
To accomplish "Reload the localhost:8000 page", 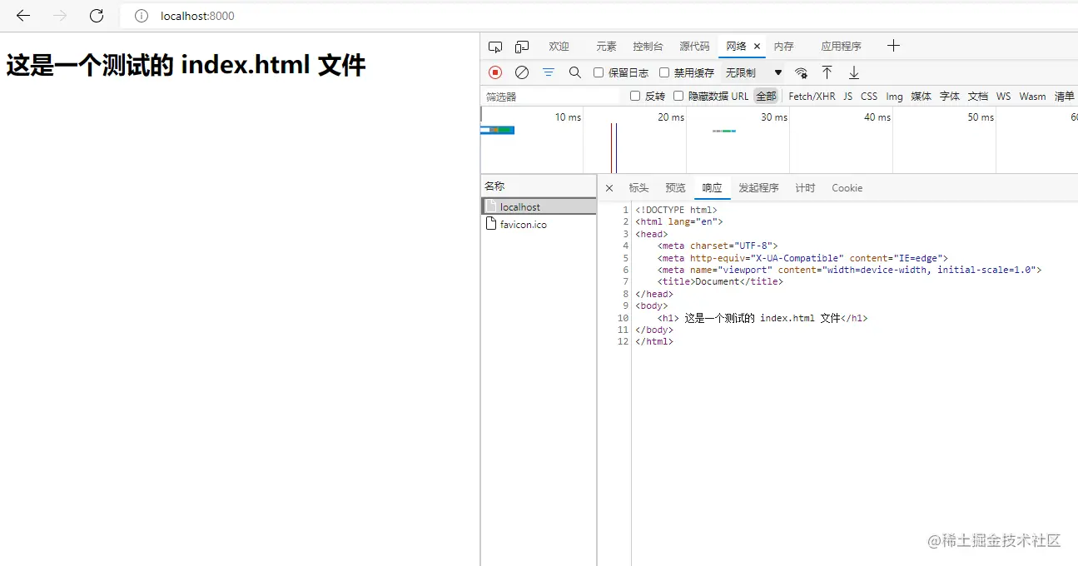I will click(x=96, y=15).
